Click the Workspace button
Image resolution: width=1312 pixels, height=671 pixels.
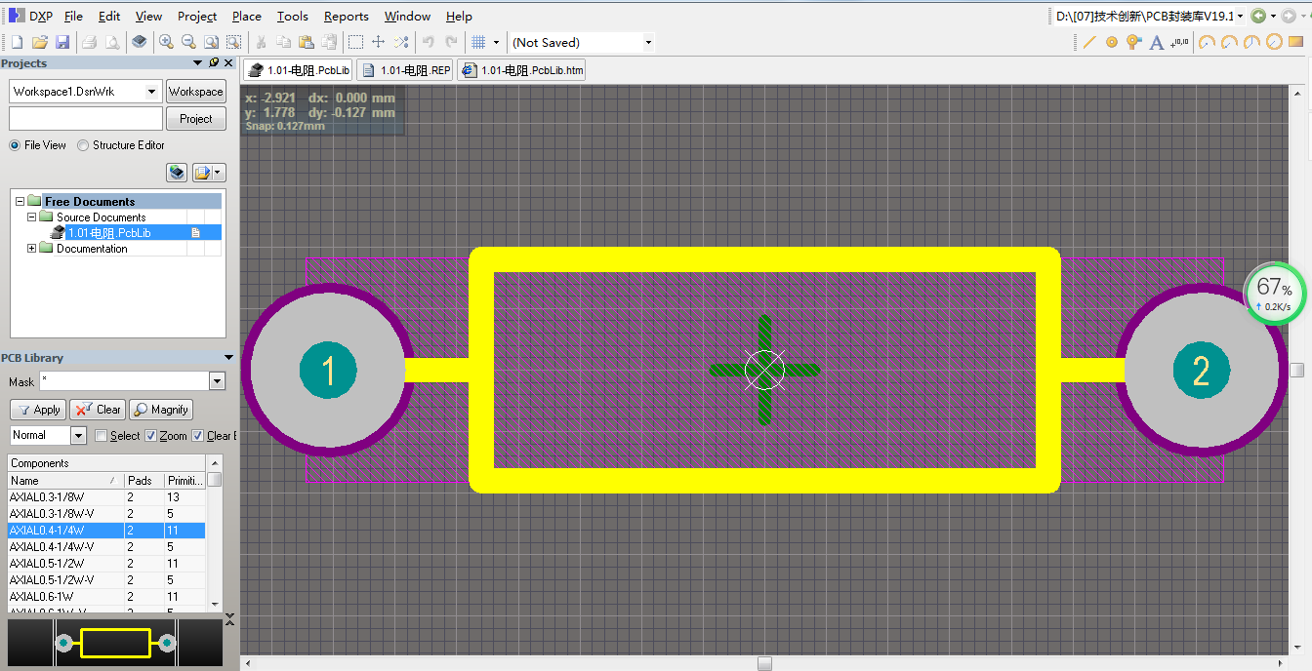click(x=195, y=92)
